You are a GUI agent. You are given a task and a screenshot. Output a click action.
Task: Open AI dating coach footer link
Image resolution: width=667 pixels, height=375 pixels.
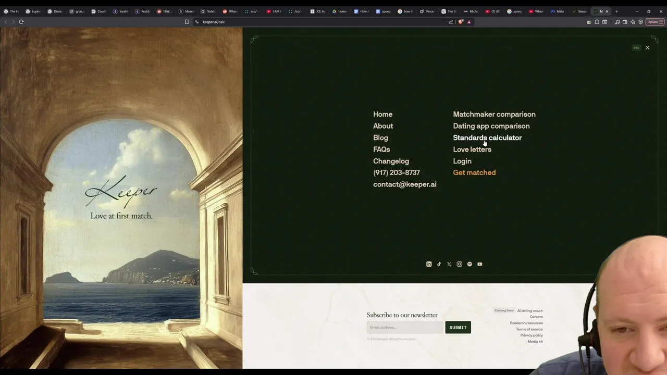click(x=530, y=311)
